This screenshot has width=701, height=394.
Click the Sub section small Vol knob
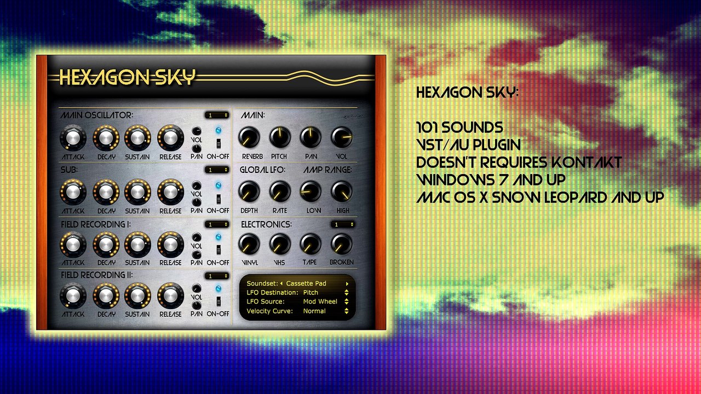pyautogui.click(x=197, y=185)
